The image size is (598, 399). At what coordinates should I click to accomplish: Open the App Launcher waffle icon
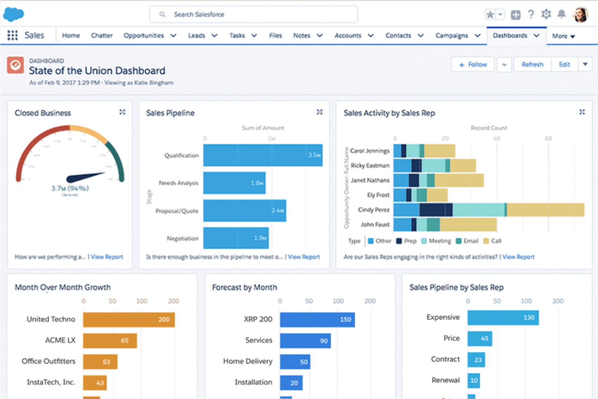point(13,35)
